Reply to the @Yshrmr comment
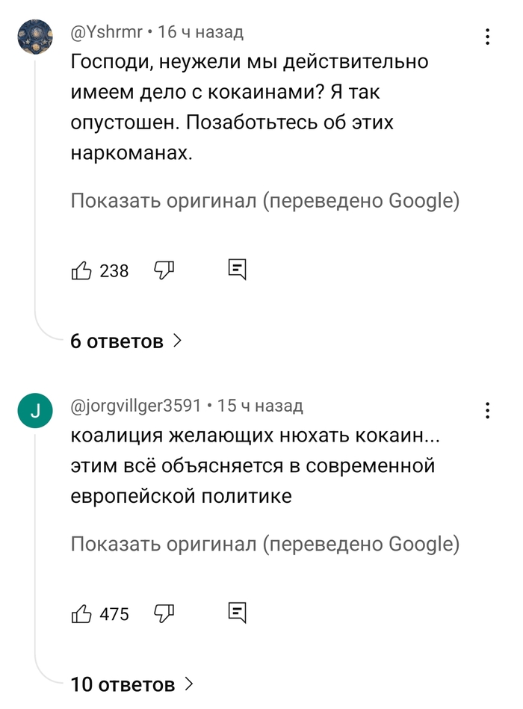 [x=237, y=270]
